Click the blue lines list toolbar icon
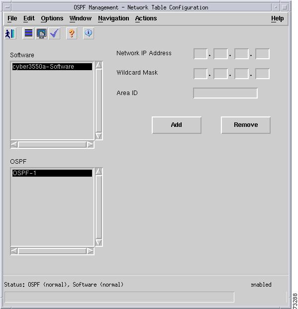This screenshot has width=298, height=309. pos(28,33)
